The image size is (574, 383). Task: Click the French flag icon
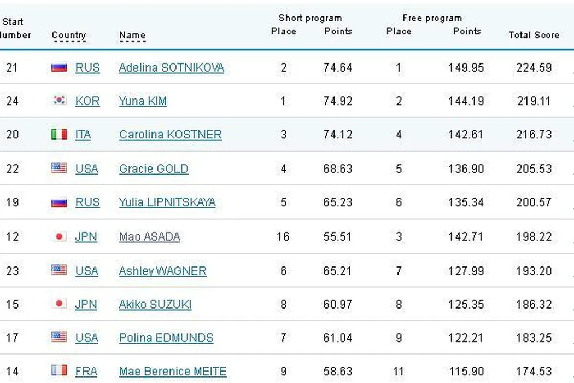[59, 372]
